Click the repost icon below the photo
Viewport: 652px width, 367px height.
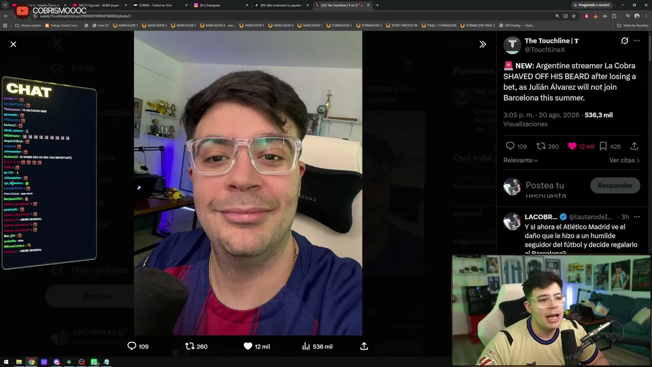click(189, 346)
